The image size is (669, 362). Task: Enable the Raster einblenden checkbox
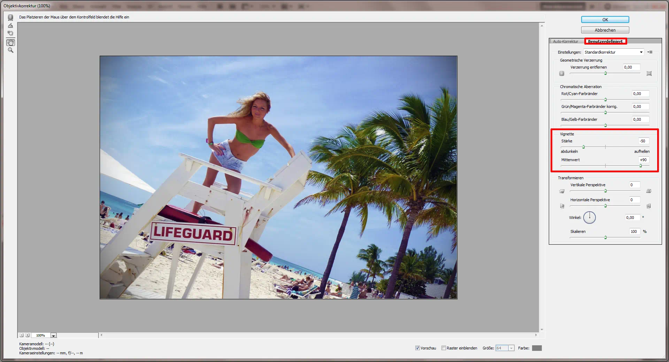pyautogui.click(x=444, y=348)
